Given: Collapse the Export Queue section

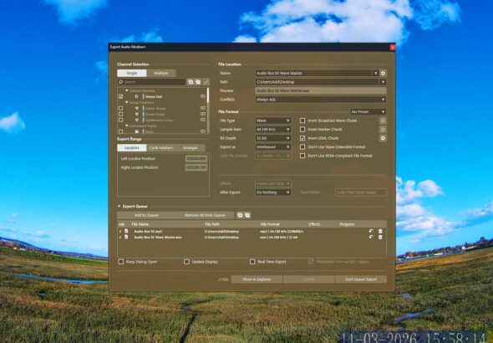Looking at the screenshot, I should [x=119, y=207].
